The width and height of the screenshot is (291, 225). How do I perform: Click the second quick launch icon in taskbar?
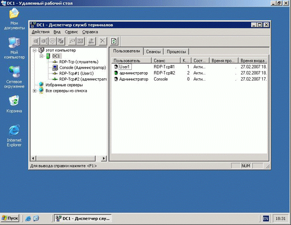point(36,218)
